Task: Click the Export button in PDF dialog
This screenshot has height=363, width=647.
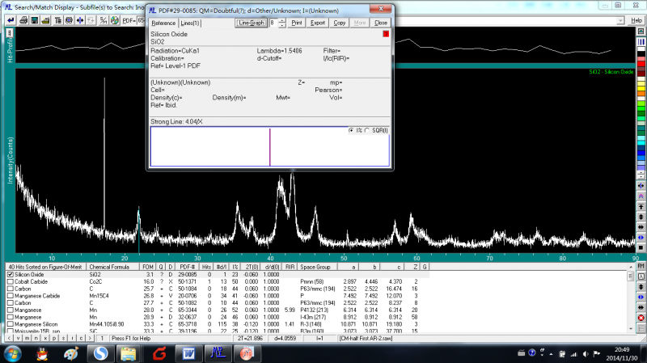Action: [318, 23]
